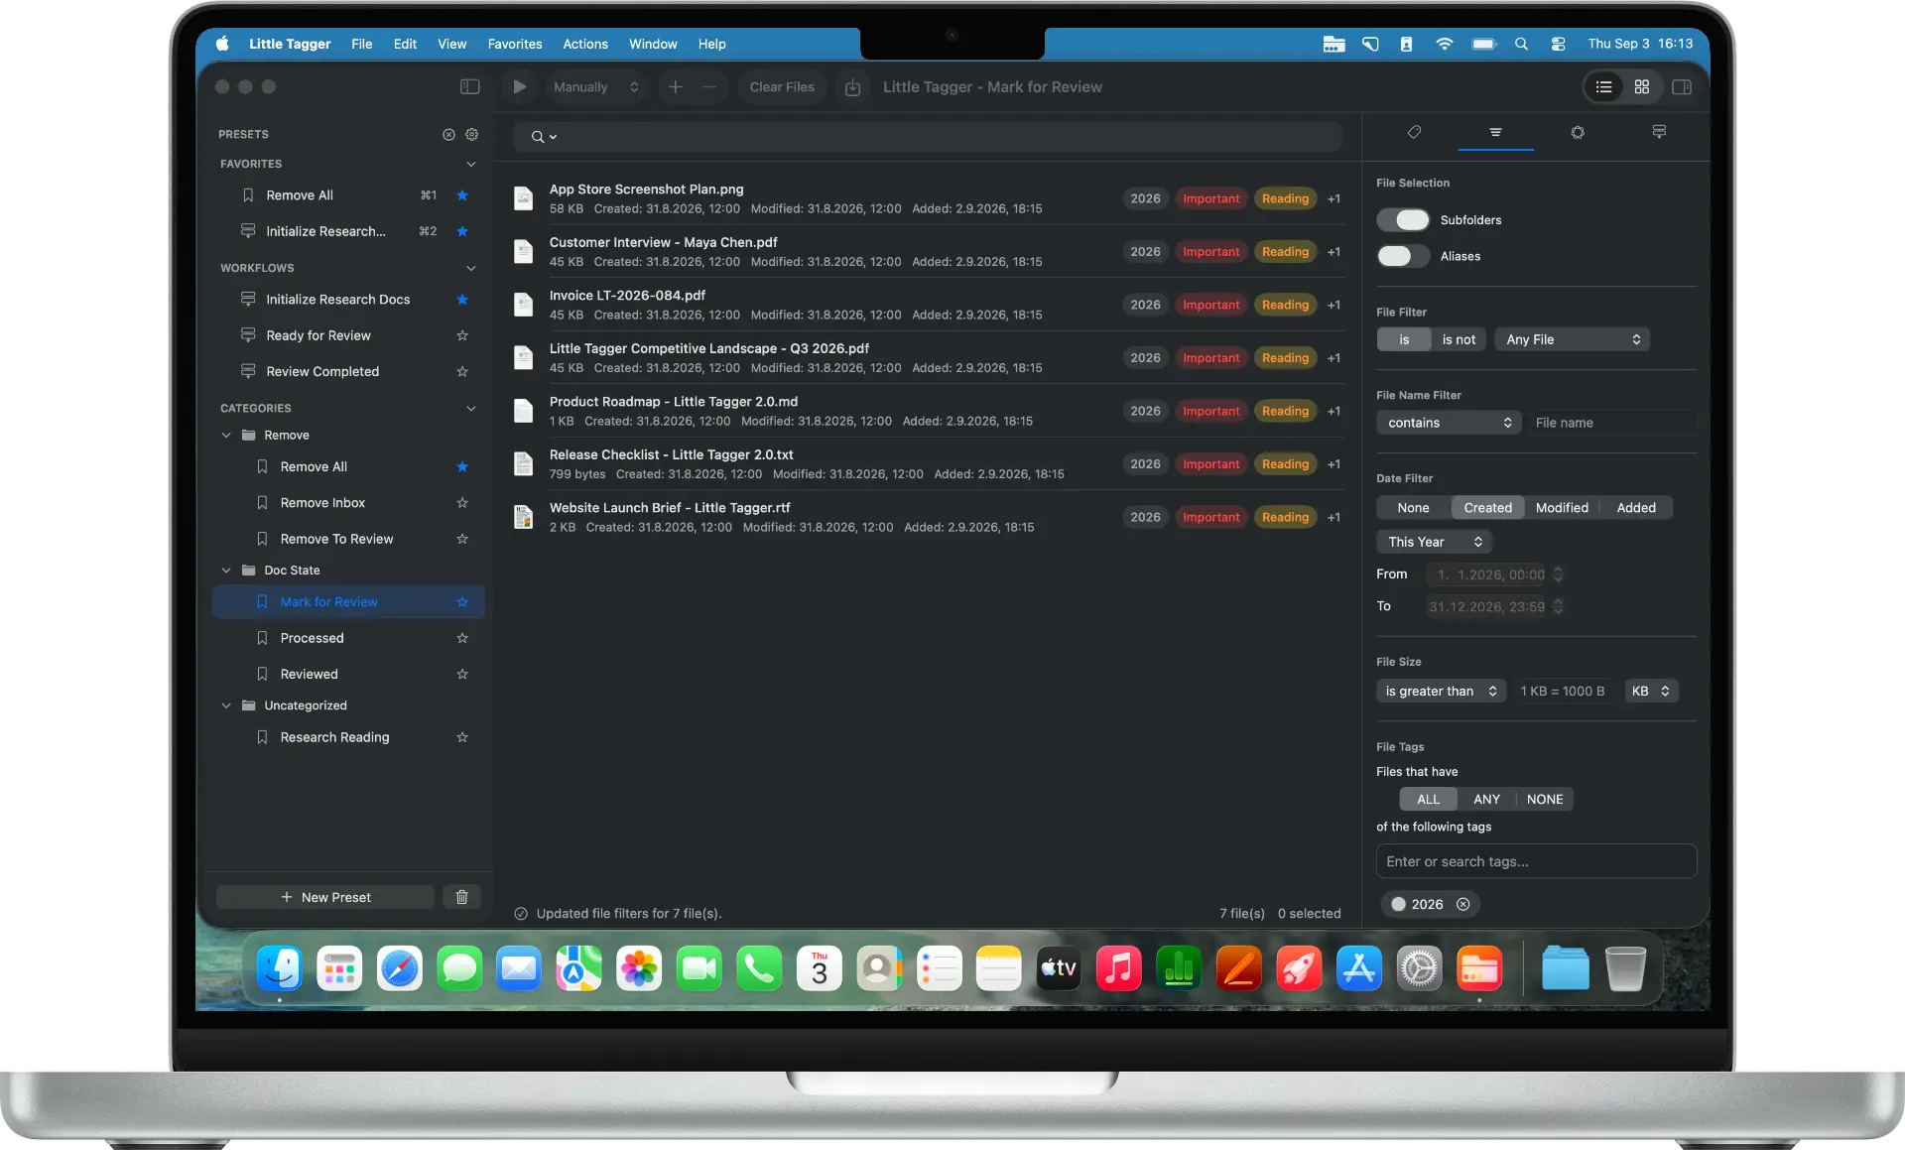Image resolution: width=1905 pixels, height=1150 pixels.
Task: Click the Clear Files button
Action: coord(782,87)
